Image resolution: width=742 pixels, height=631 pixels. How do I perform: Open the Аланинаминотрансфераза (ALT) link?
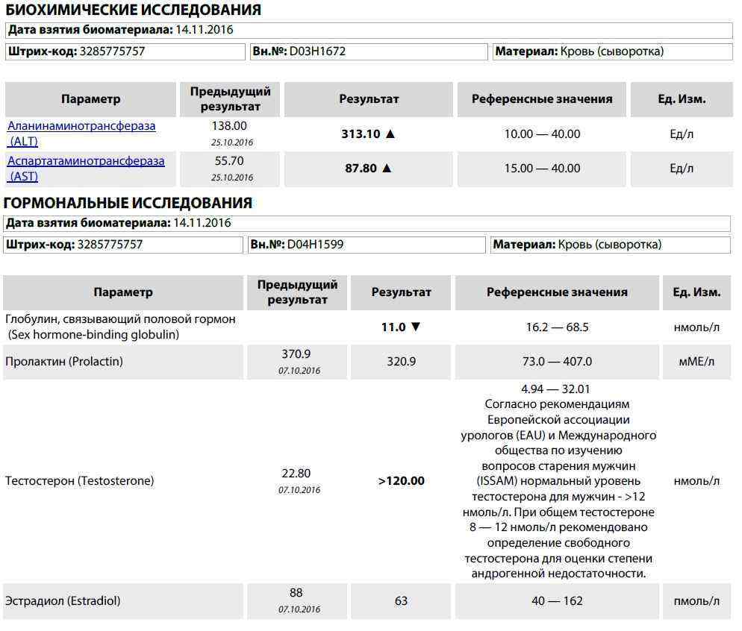click(81, 133)
